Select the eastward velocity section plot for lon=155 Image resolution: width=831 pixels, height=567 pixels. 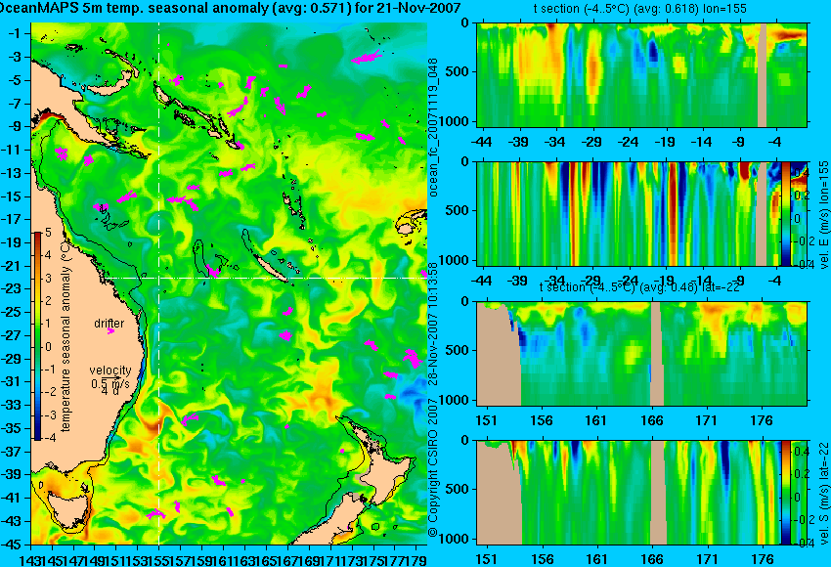pyautogui.click(x=642, y=213)
